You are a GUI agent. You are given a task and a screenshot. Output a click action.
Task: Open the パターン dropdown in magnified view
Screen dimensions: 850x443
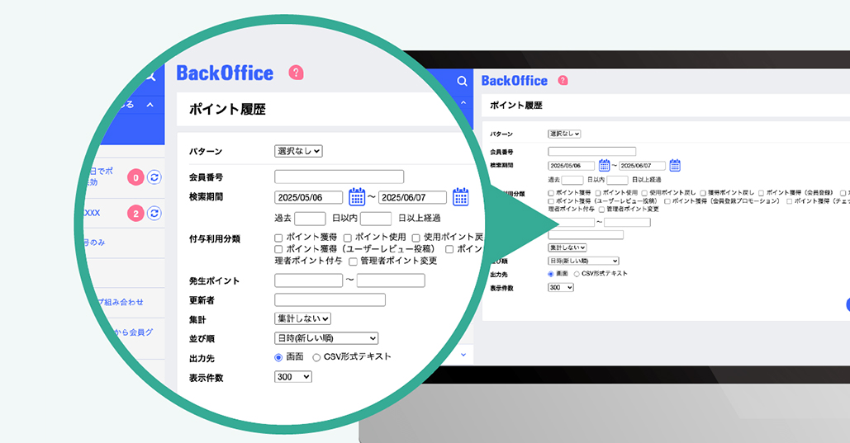298,152
